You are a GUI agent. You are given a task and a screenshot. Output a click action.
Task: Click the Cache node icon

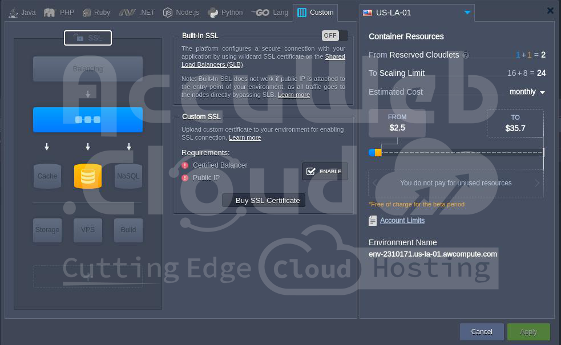[x=47, y=176]
